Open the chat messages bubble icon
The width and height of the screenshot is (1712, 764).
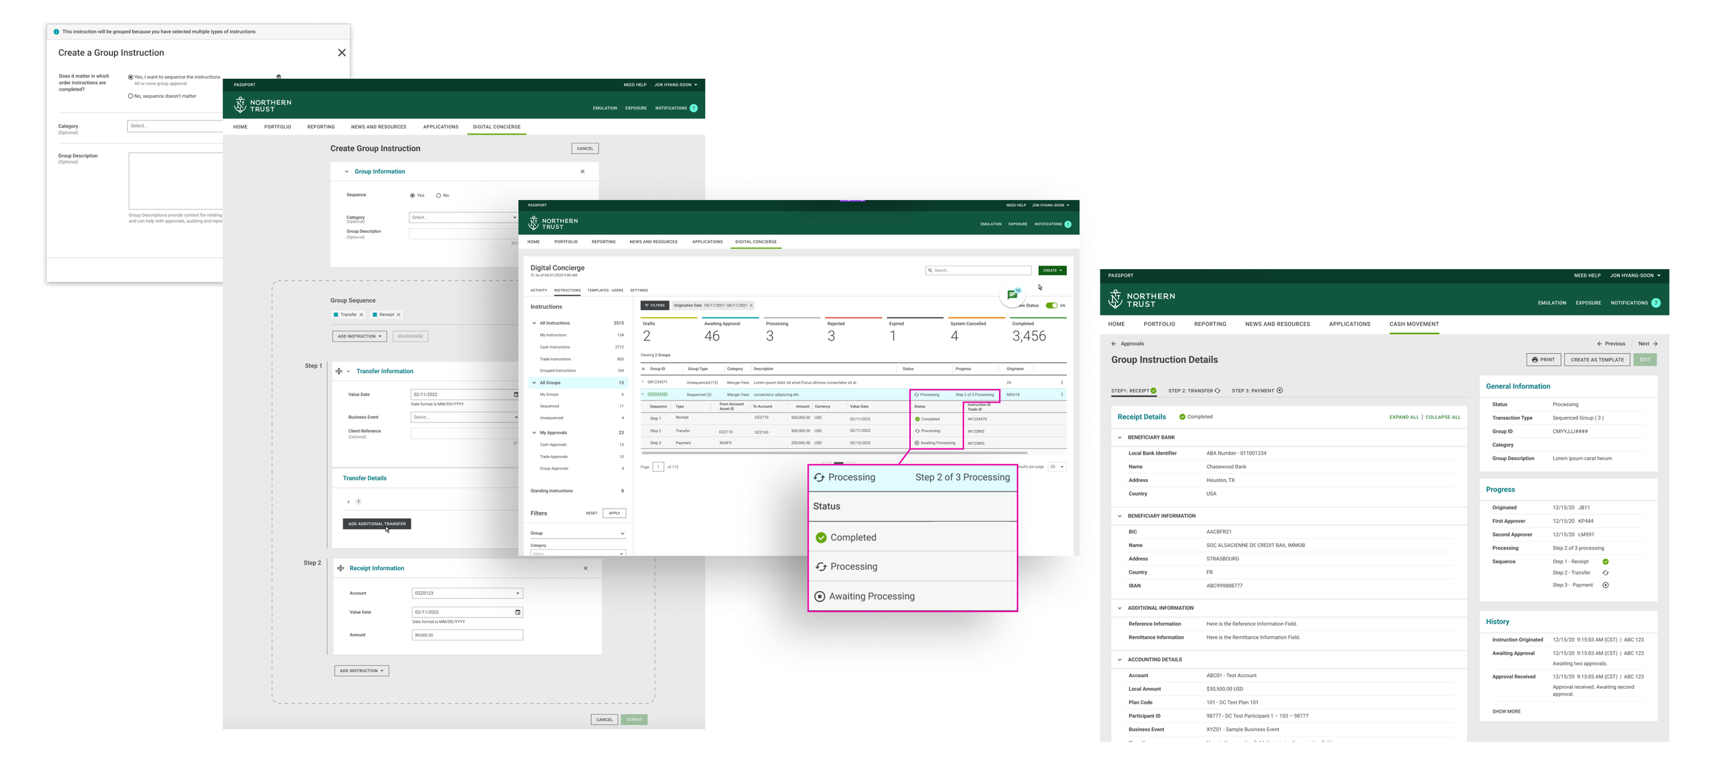point(1011,295)
